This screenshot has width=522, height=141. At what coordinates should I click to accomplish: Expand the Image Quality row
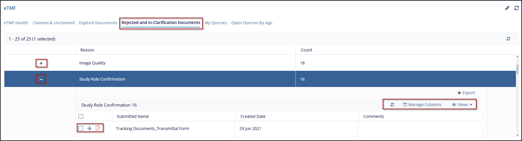pyautogui.click(x=41, y=63)
